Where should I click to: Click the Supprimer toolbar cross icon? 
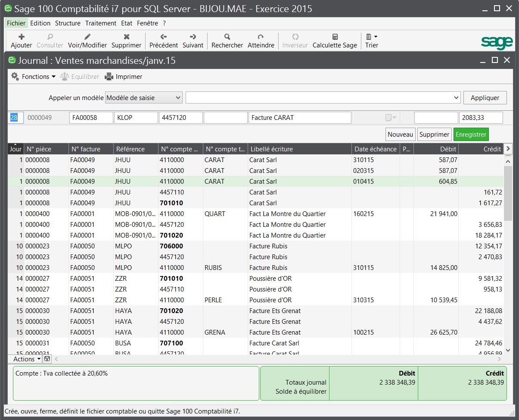click(126, 37)
